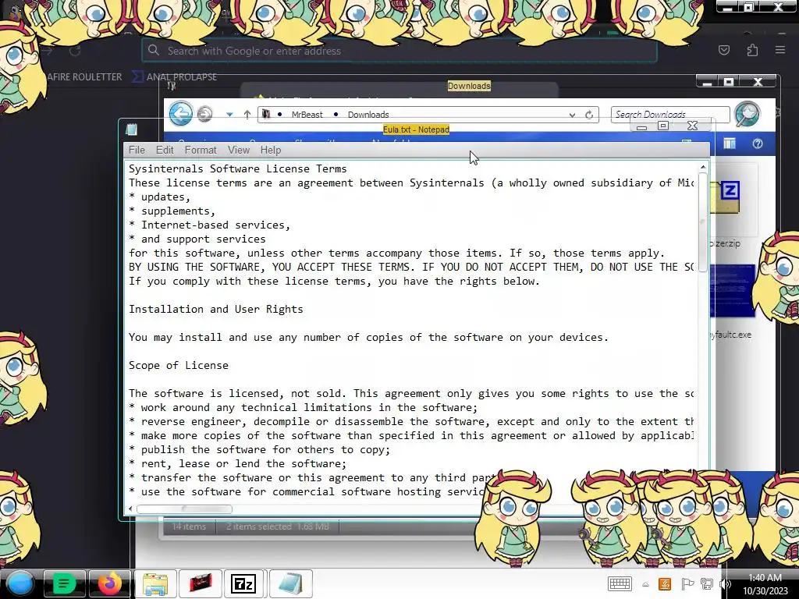Open the AFIRE ROULETTER bookmark
The width and height of the screenshot is (799, 599).
coord(84,77)
